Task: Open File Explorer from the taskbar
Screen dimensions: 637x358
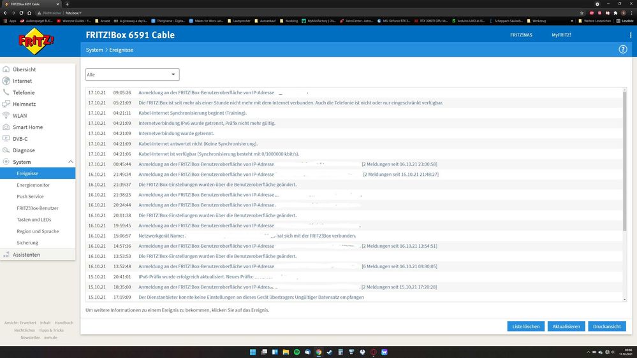Action: (x=286, y=352)
